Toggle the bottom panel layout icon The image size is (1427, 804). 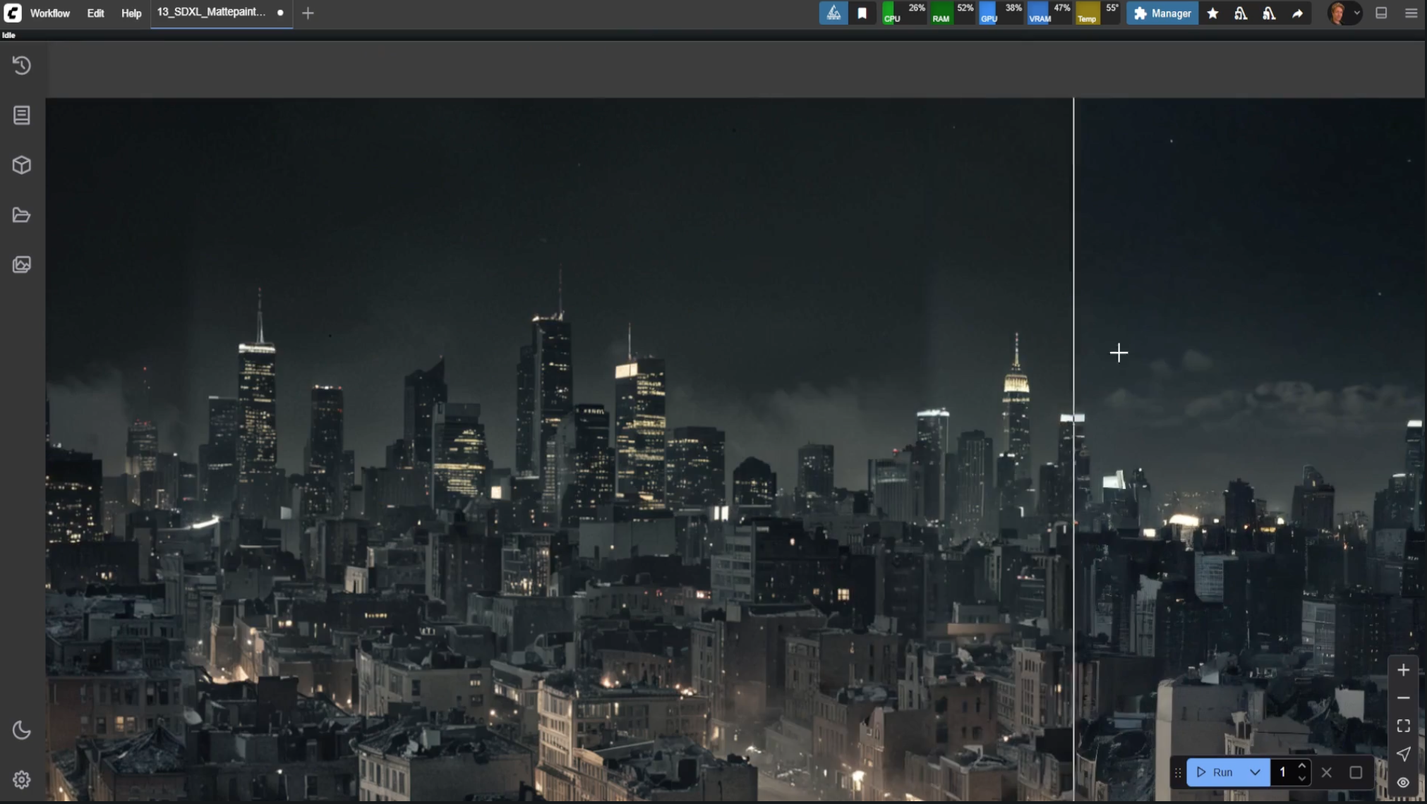tap(1380, 13)
